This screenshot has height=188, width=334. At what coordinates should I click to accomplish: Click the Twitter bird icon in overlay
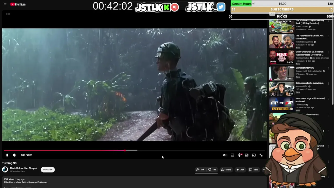[221, 7]
